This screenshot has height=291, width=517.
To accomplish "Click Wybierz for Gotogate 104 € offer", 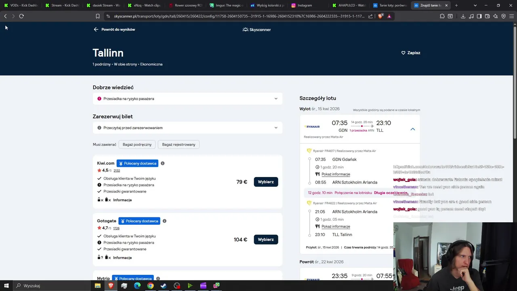I will click(x=266, y=240).
